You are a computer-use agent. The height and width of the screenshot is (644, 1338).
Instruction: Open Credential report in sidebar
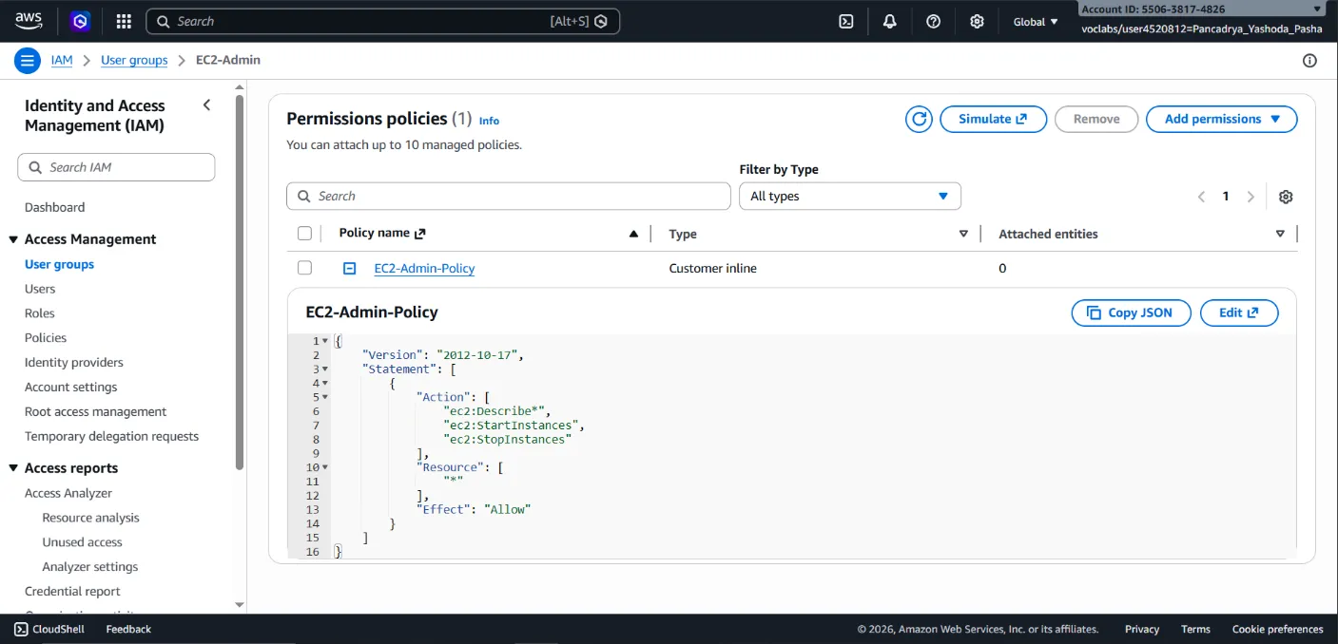click(72, 592)
